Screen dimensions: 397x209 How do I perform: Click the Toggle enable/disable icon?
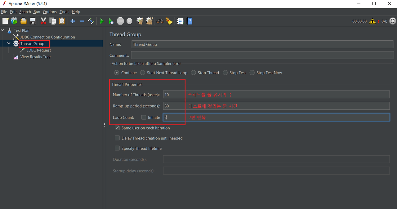[x=91, y=21]
